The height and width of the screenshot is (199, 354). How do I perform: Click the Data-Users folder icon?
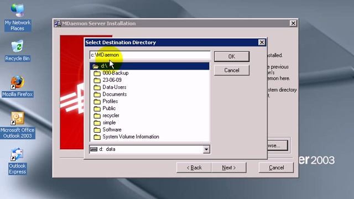(97, 87)
